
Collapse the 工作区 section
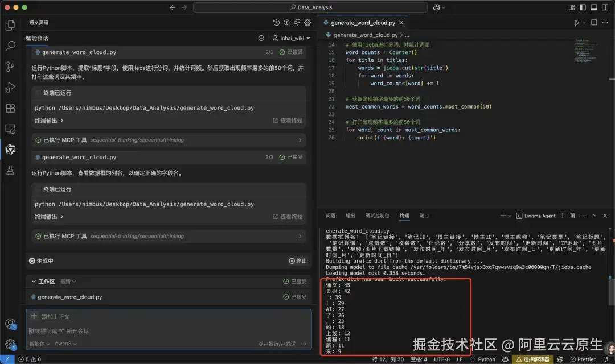pyautogui.click(x=34, y=282)
